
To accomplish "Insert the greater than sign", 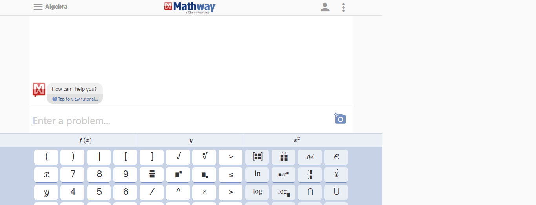I will click(x=231, y=192).
